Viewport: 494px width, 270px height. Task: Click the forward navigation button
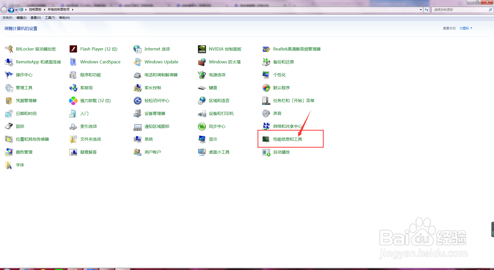(x=11, y=10)
